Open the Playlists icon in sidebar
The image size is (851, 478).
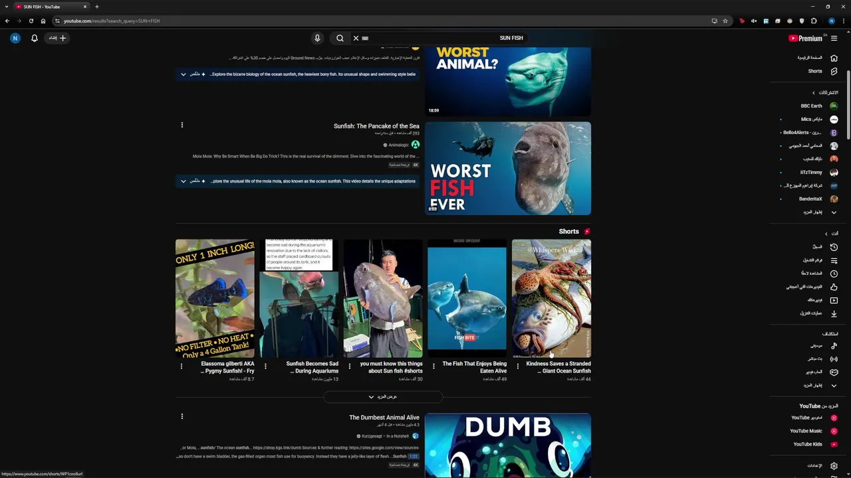(834, 260)
